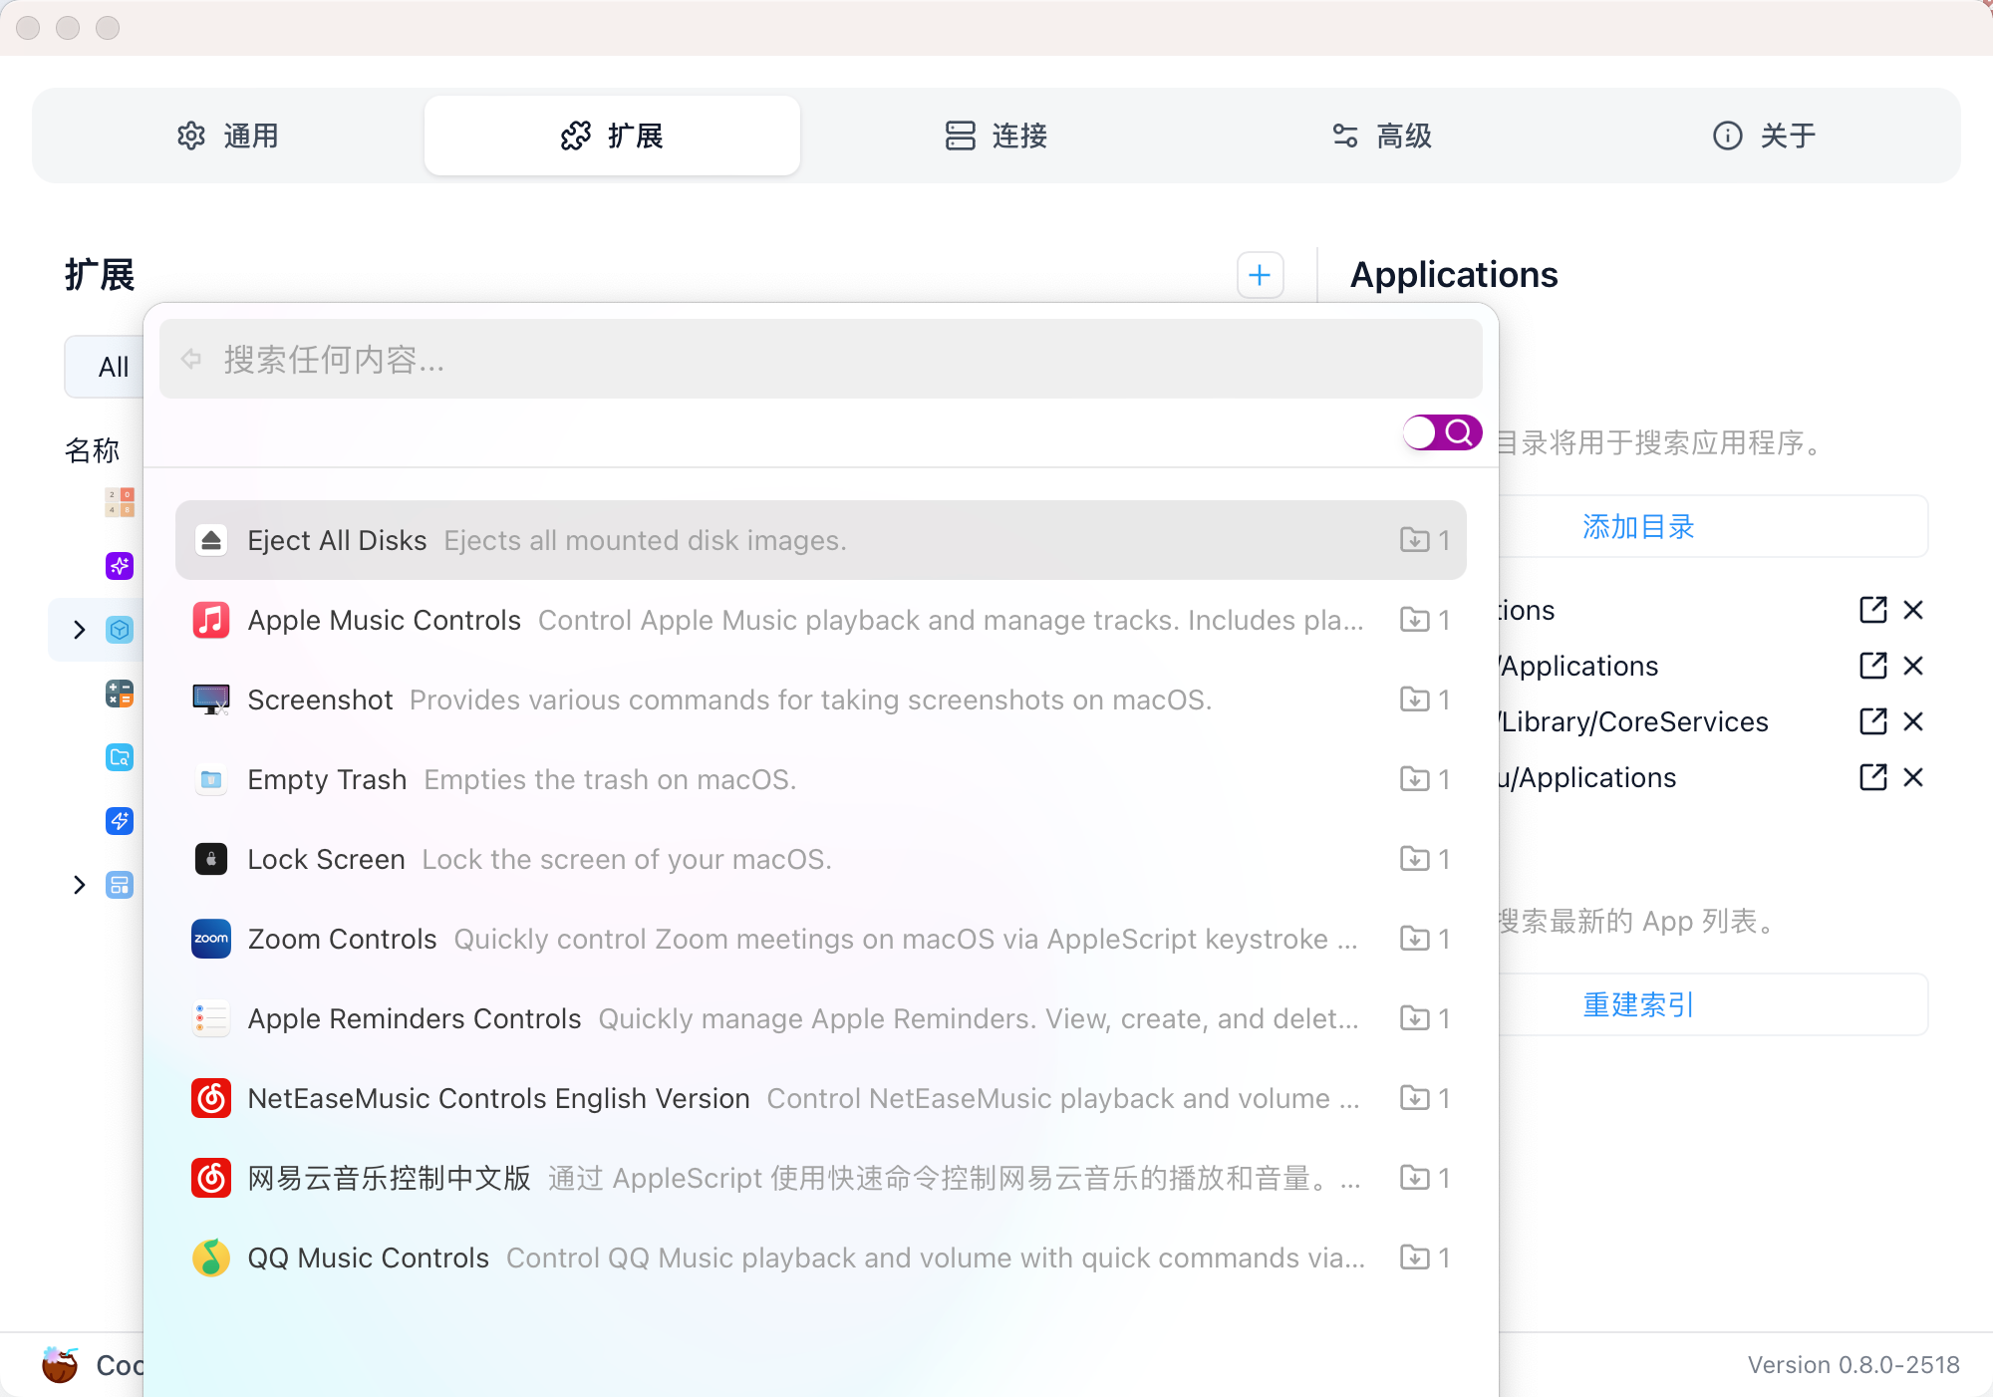Screen dimensions: 1993x1397
Task: Toggle the purple search mode switch
Action: [1442, 432]
